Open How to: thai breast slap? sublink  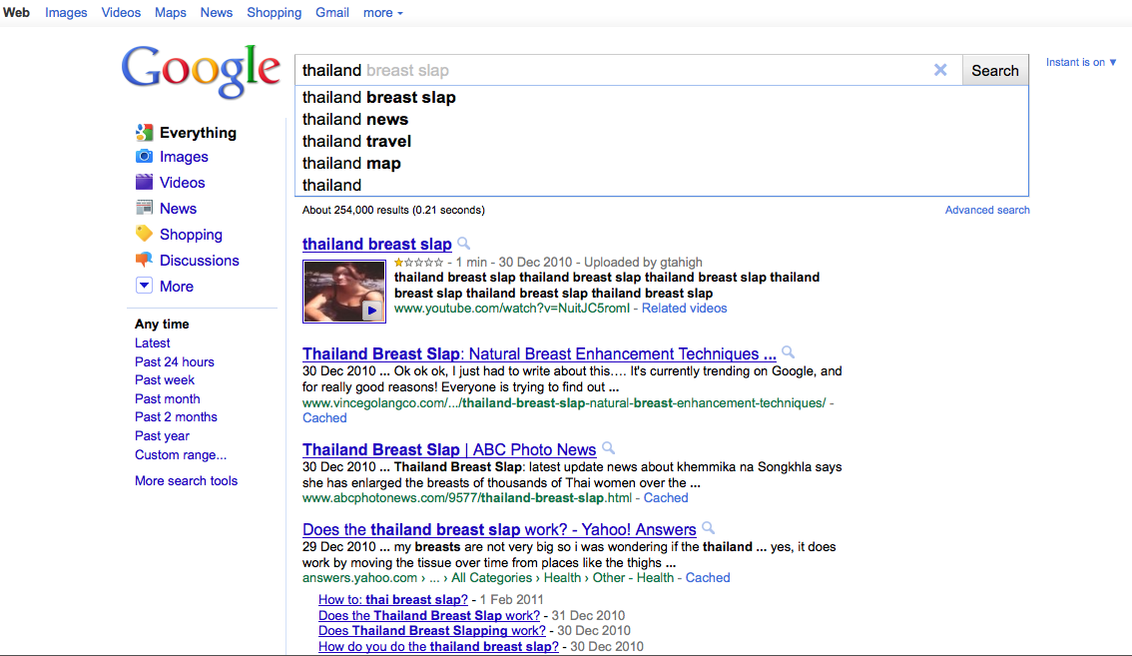(x=392, y=600)
